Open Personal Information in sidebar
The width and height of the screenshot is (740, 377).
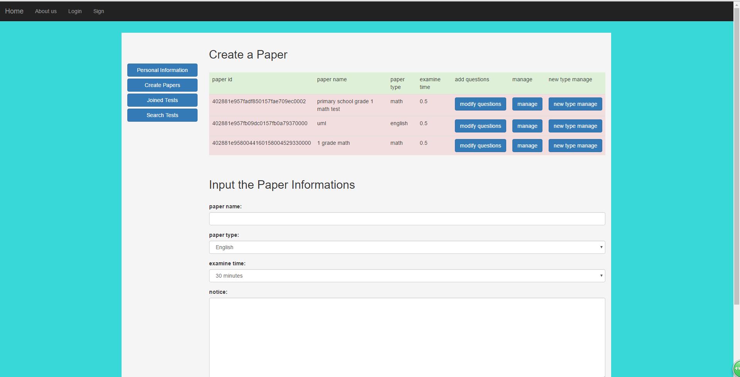[162, 70]
